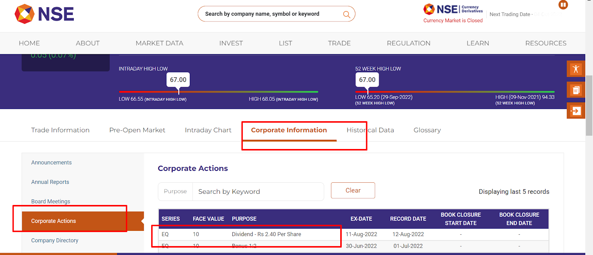Select the Corporate Information tab
Screen dimensions: 593x255
pos(289,130)
